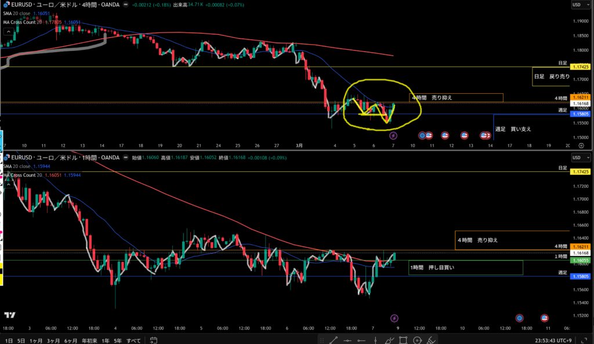The height and width of the screenshot is (344, 594).
Task: Select the 1日 time range
Action: point(8,340)
